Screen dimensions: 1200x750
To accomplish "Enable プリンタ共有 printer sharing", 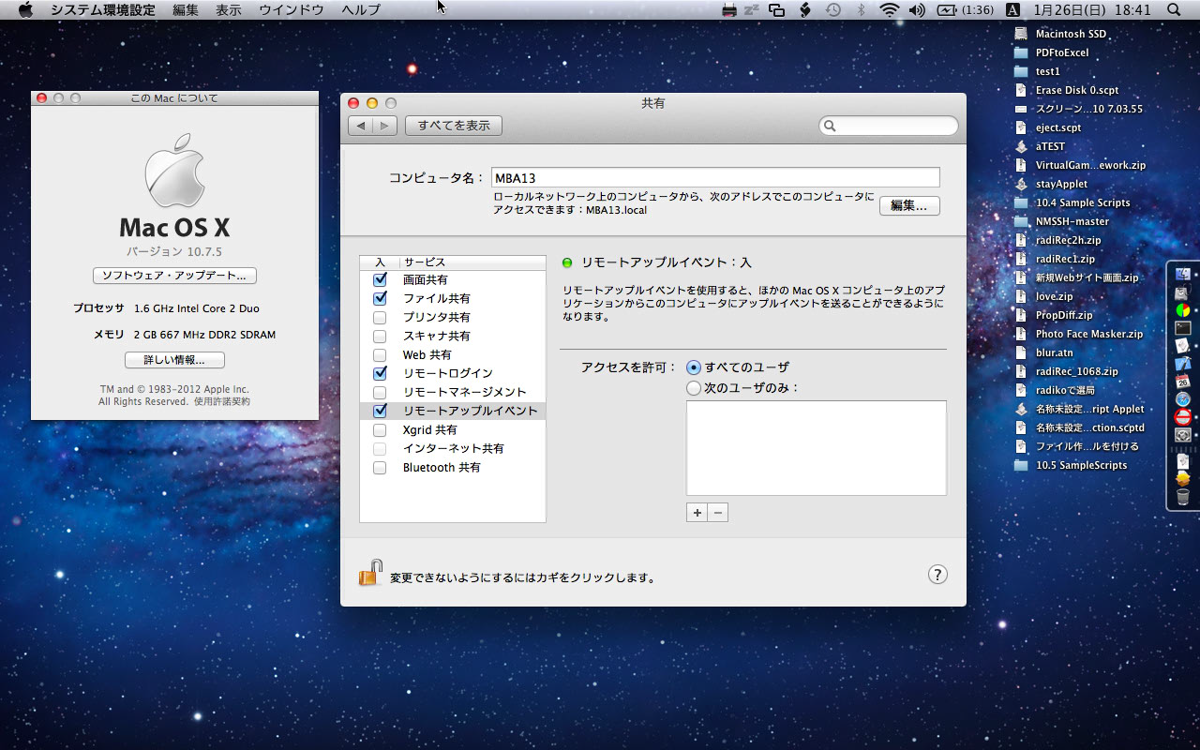I will 380,317.
